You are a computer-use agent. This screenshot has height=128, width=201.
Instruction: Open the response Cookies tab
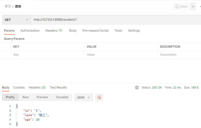(x=19, y=87)
